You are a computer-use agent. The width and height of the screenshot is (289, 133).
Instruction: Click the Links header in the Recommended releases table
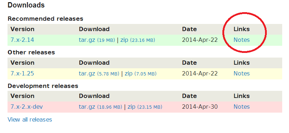click(242, 29)
